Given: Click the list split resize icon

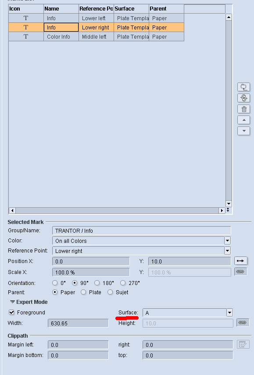Looking at the screenshot, I should (228, 210).
